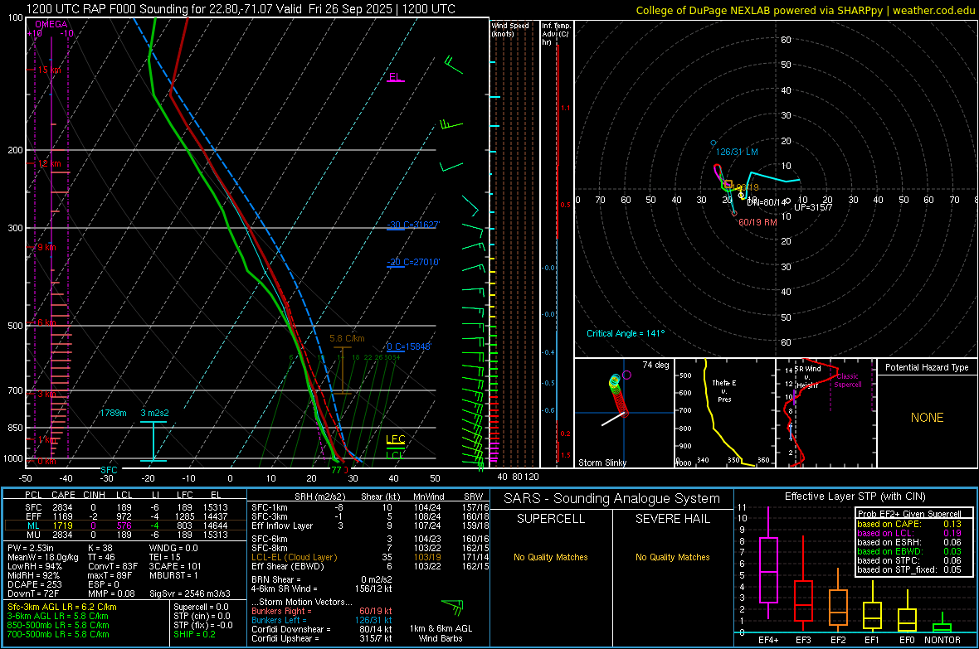Click the EL marker on the skew-T

(395, 77)
